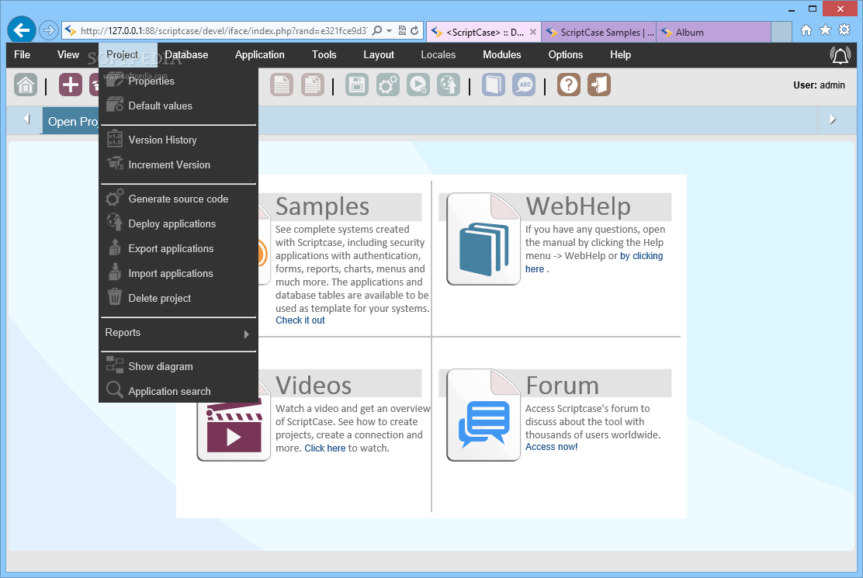Click the Run application play icon
863x578 pixels.
418,85
